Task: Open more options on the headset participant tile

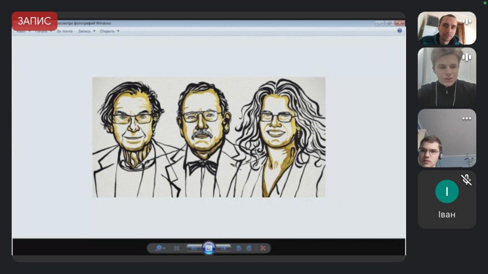Action: coord(467,118)
